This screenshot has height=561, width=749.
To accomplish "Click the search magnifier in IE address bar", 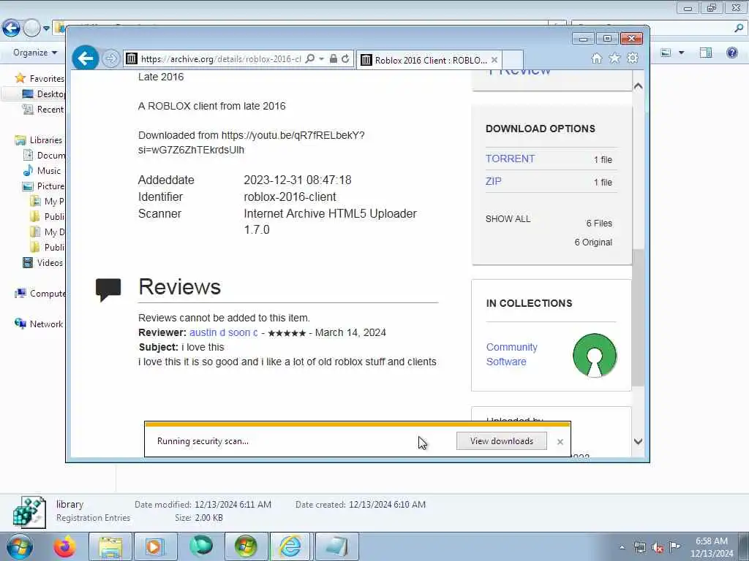I will pos(310,58).
